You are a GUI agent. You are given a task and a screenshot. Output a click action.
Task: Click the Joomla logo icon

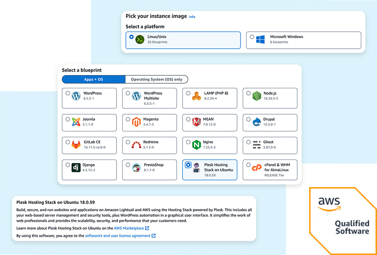(76, 122)
